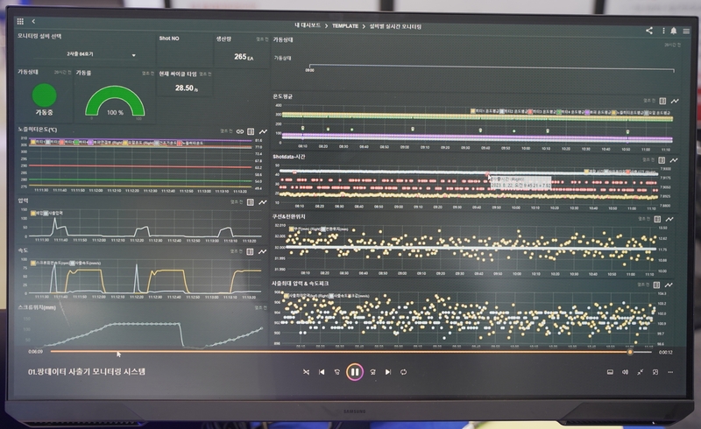701x429 pixels.
Task: Open the video player more options menu
Action: tap(671, 372)
